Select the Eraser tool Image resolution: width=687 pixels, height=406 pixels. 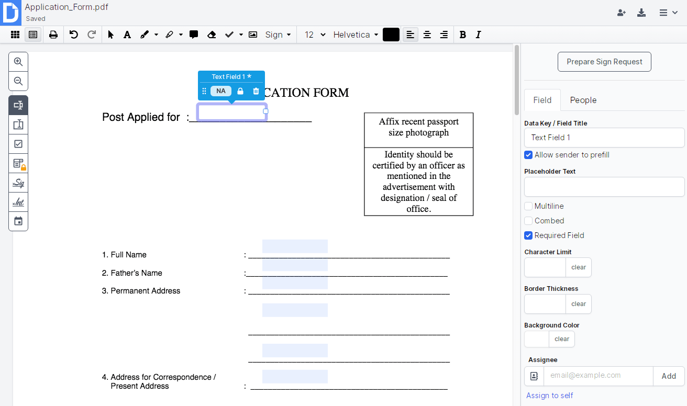pyautogui.click(x=212, y=35)
